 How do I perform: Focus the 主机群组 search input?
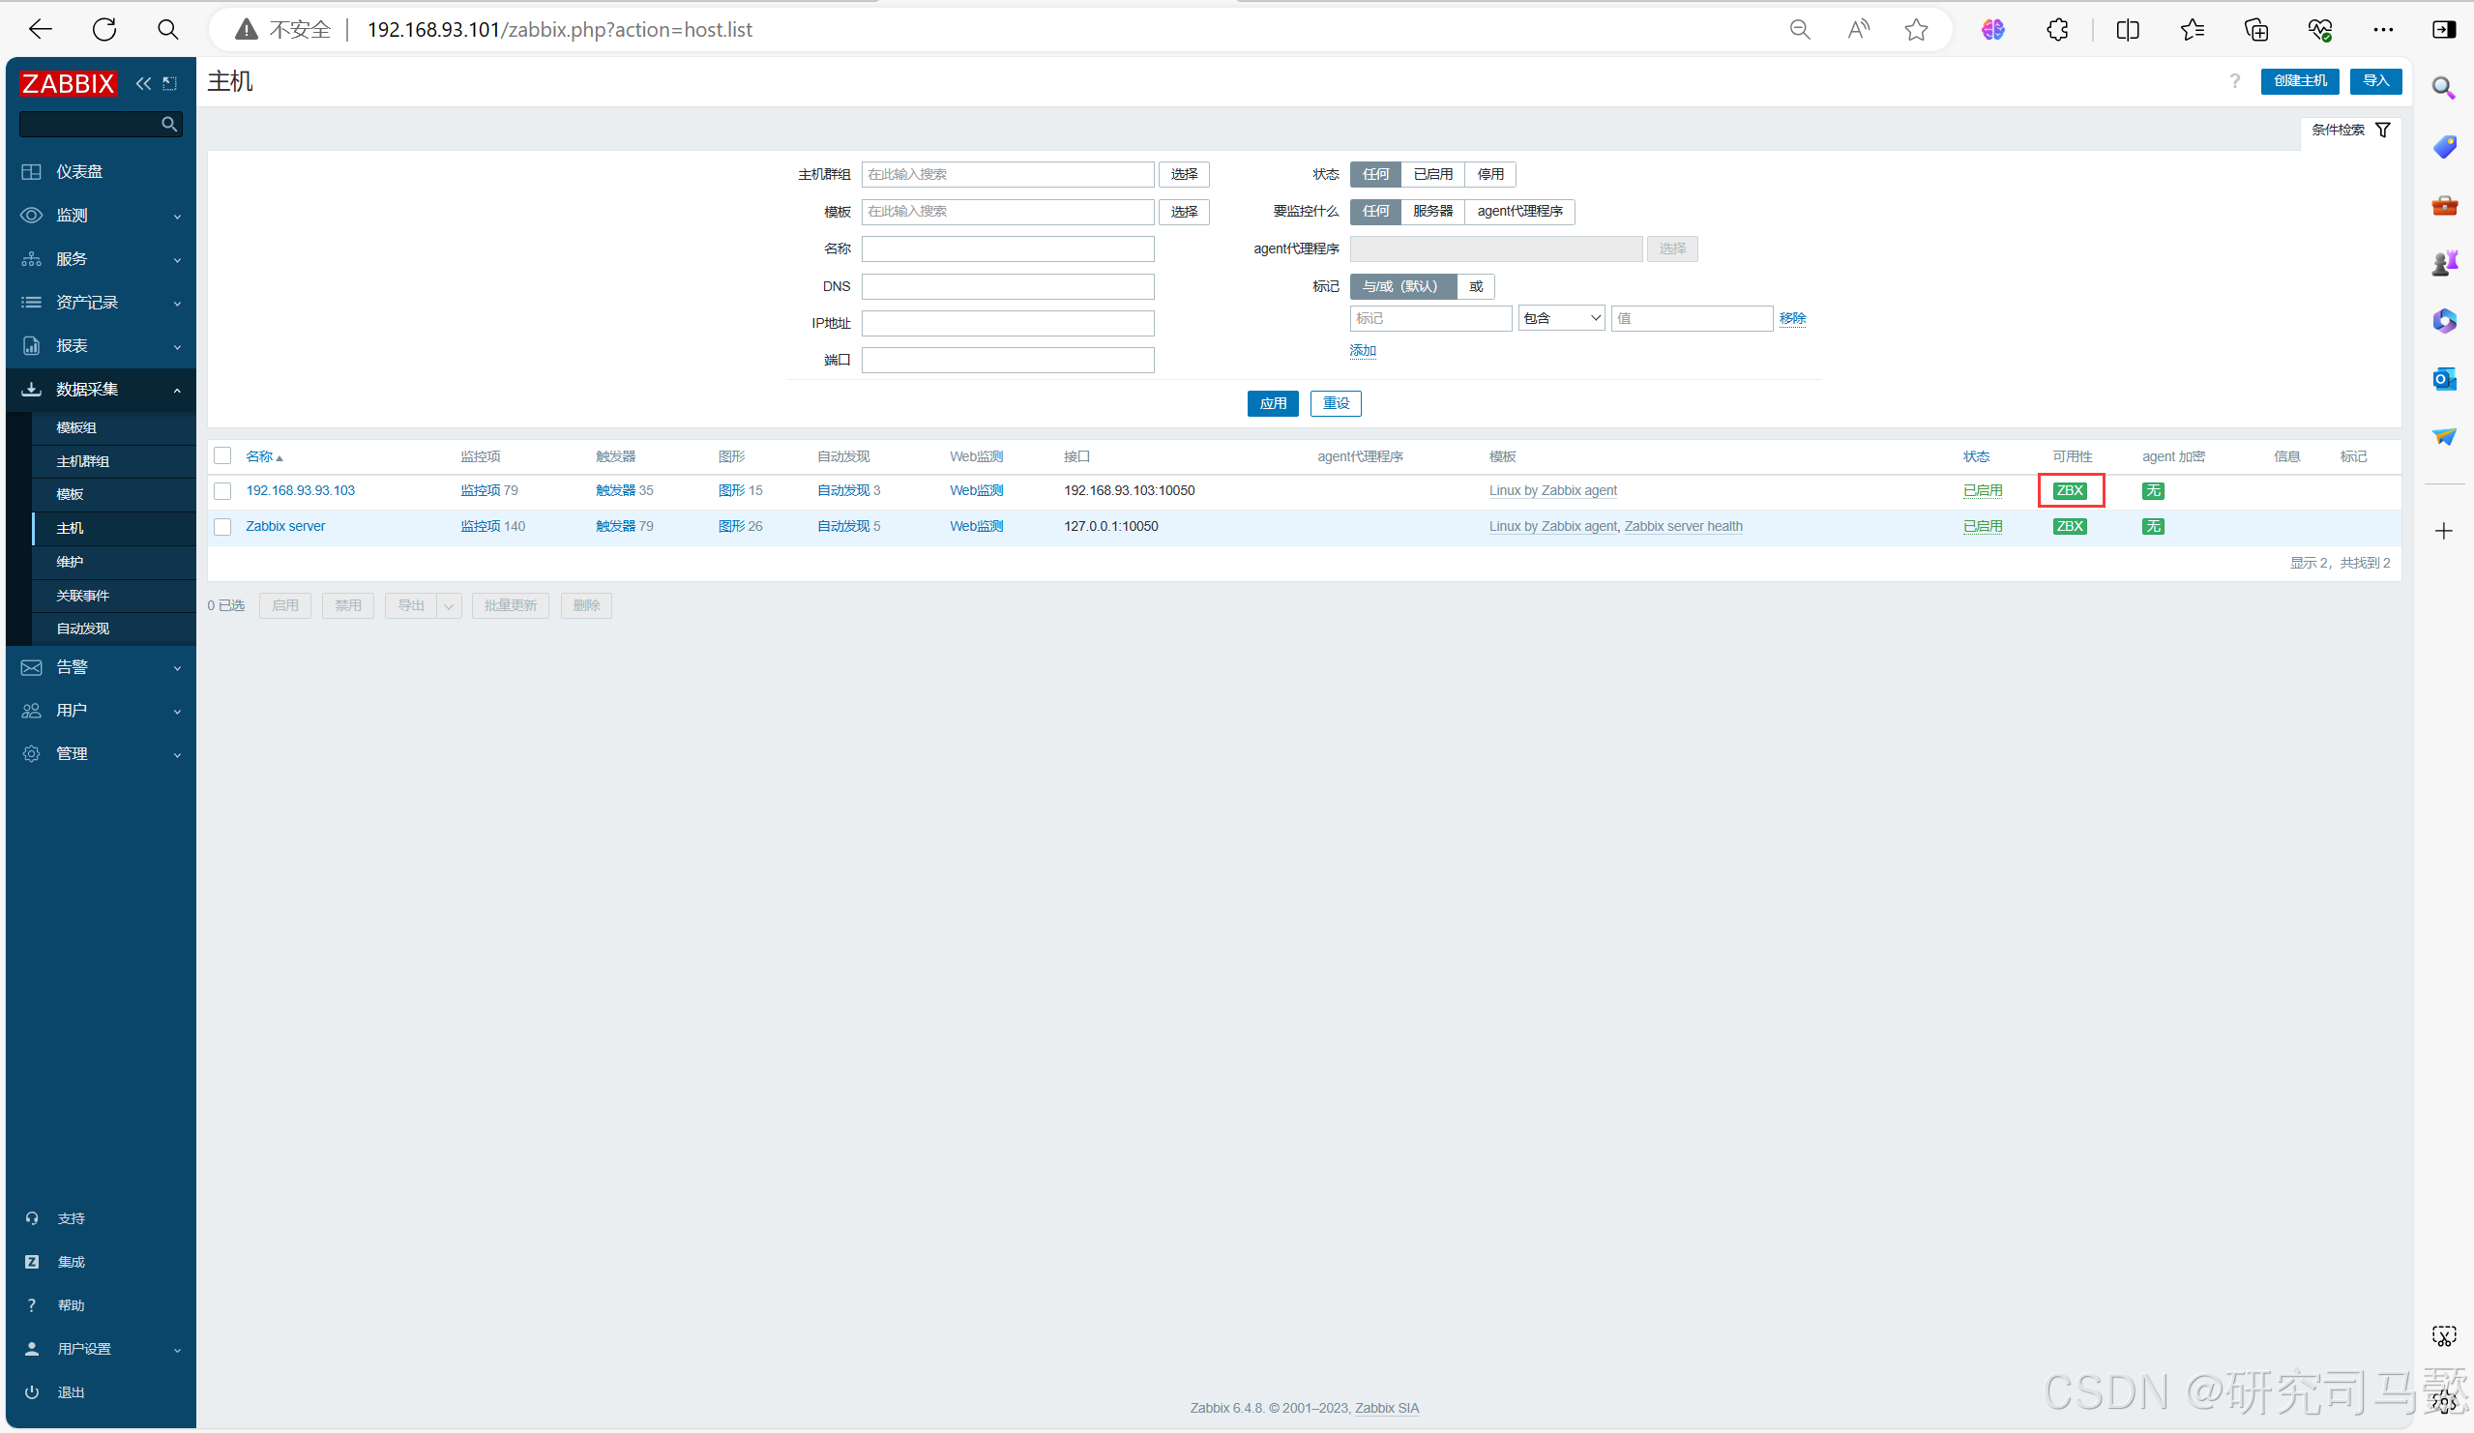(1007, 174)
